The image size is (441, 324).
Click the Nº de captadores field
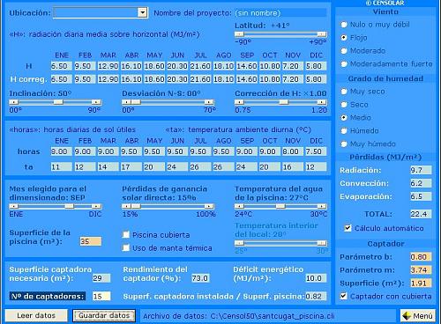101,296
